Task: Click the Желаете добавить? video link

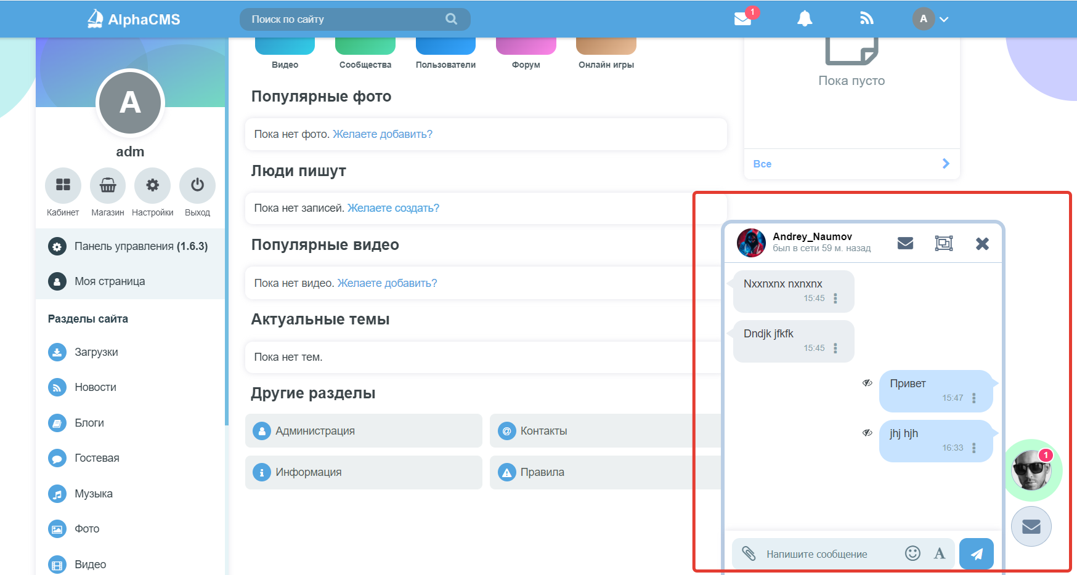Action: [x=387, y=283]
